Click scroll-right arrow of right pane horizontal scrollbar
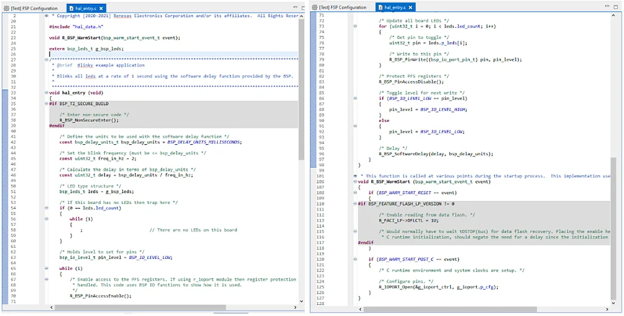Screen dimensions: 624x316 606,309
